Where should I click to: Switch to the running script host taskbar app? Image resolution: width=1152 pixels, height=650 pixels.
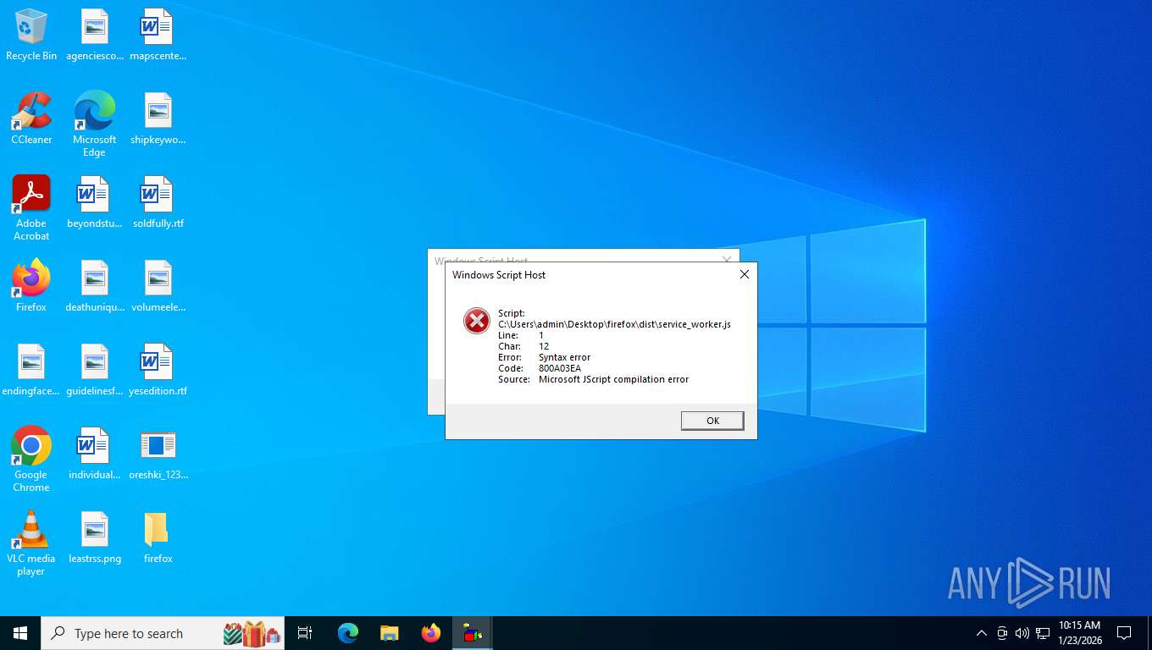[x=472, y=633]
